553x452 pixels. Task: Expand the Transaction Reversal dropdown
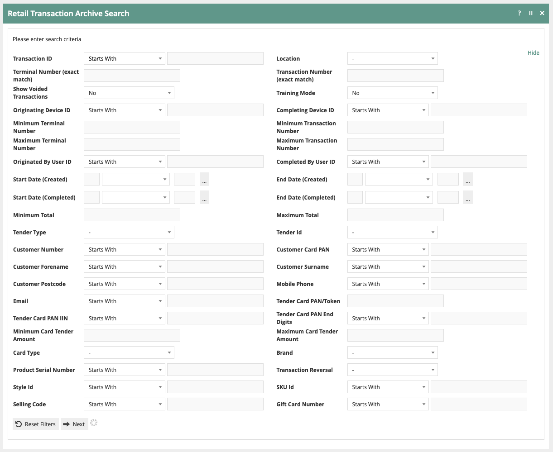tap(392, 370)
